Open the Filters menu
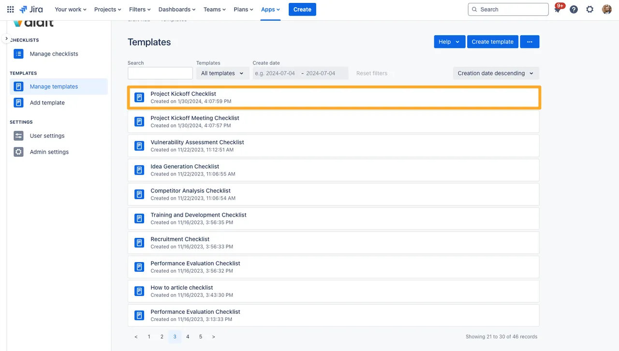Screen dimensions: 619x351 [140, 9]
